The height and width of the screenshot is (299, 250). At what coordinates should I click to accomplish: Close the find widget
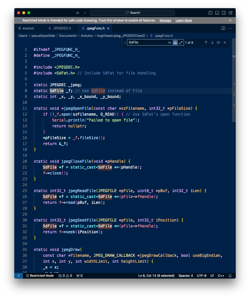pos(225,42)
